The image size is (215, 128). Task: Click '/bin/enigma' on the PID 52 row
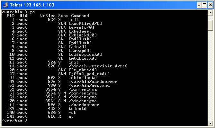pyautogui.click(x=83, y=89)
